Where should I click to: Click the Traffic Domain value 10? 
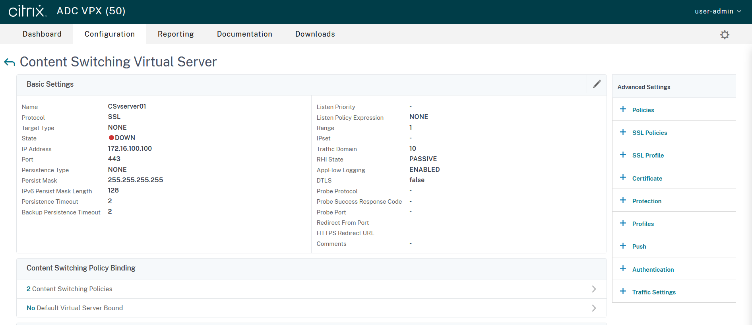tap(413, 148)
